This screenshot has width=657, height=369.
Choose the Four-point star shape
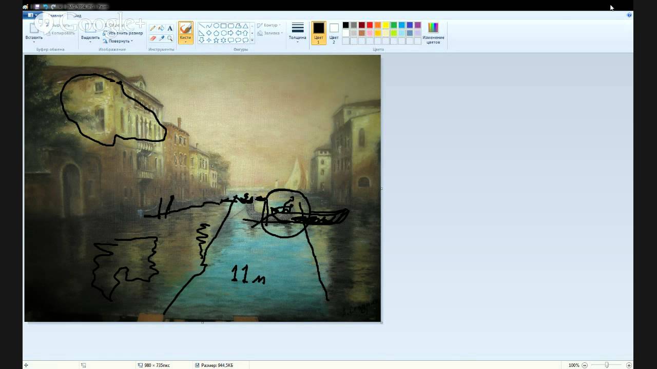tap(209, 40)
